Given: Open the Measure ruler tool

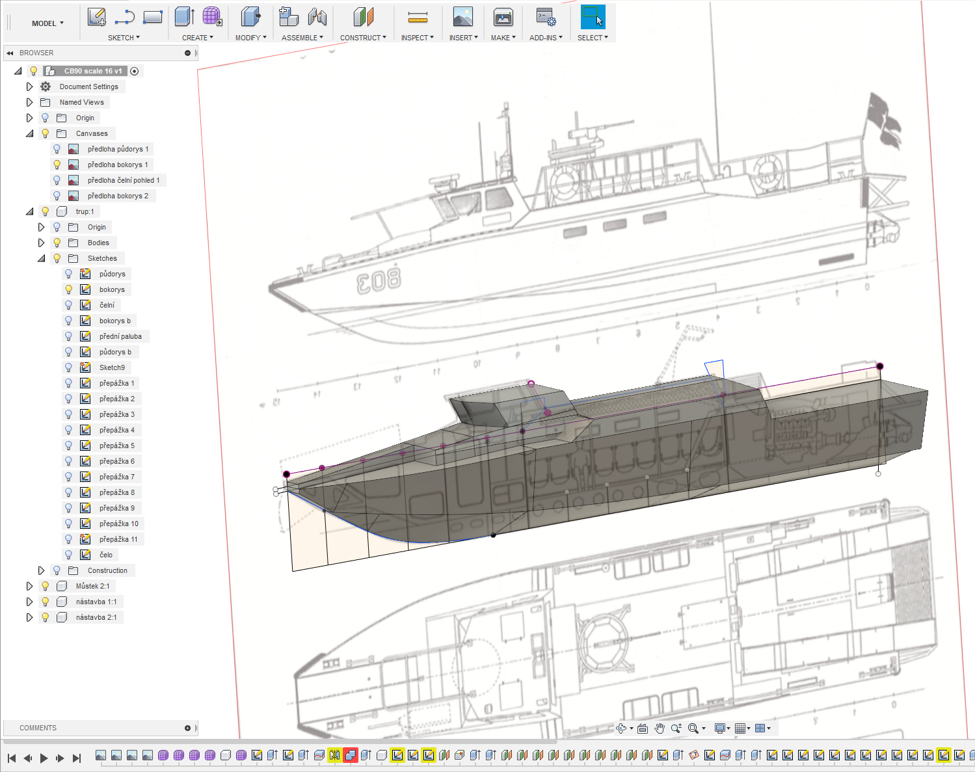Looking at the screenshot, I should coord(418,18).
